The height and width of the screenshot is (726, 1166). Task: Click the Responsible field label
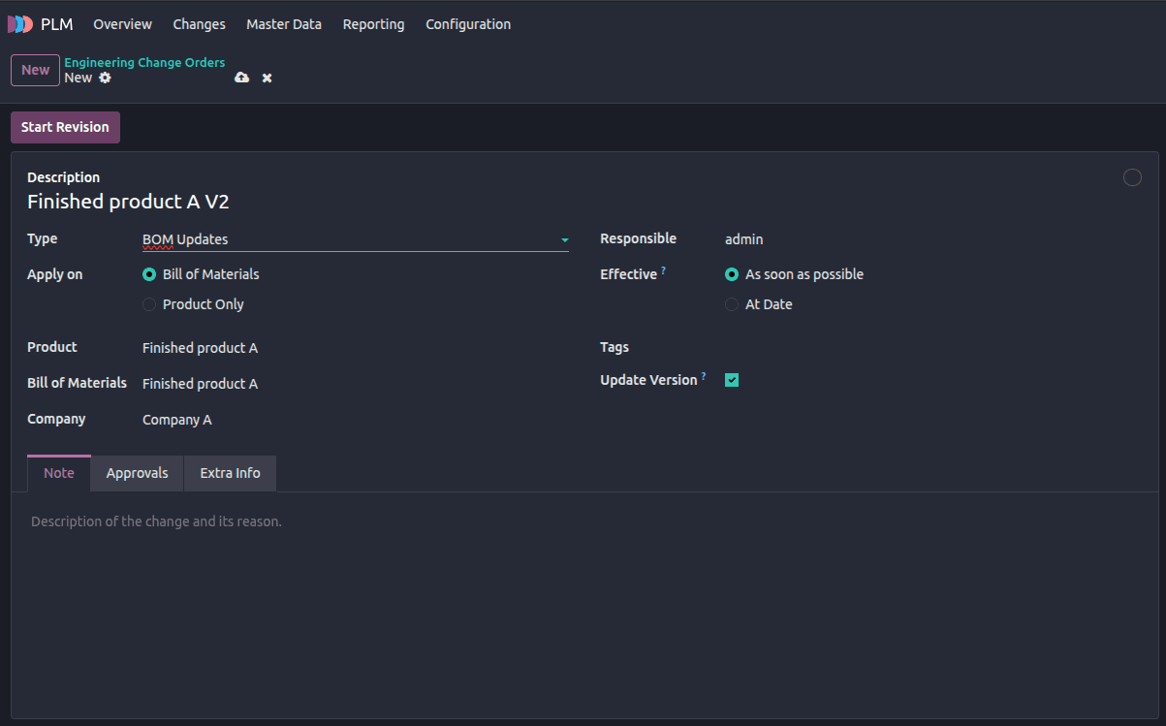click(x=638, y=238)
